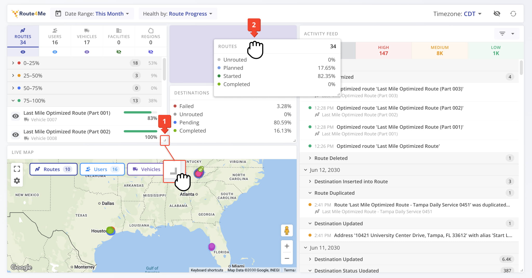Click the Activity Feed resize corner handle
This screenshot has height=278, width=532.
[522, 270]
